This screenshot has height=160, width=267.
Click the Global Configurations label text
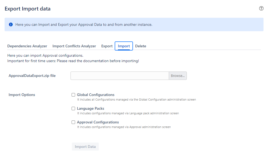[96, 95]
